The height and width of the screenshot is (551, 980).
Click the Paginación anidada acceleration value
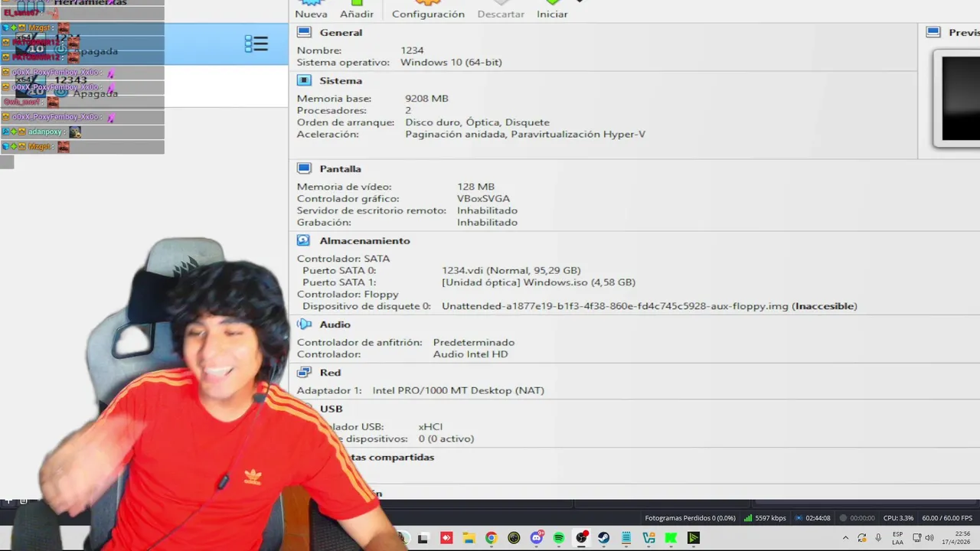pyautogui.click(x=525, y=135)
